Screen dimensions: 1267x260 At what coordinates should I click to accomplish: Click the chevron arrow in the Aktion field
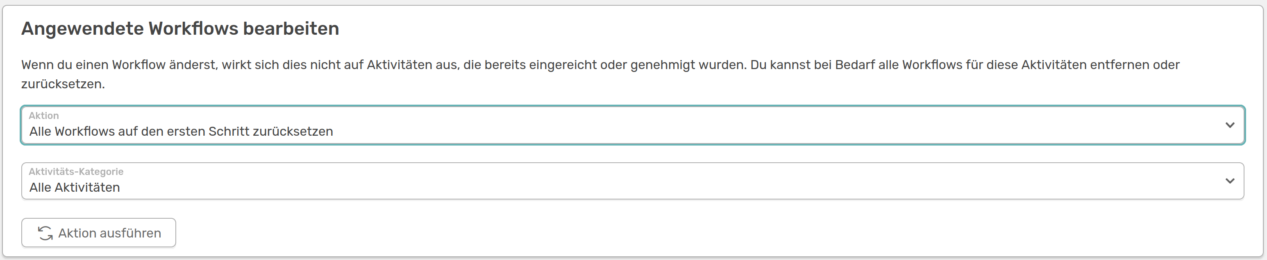click(1230, 125)
